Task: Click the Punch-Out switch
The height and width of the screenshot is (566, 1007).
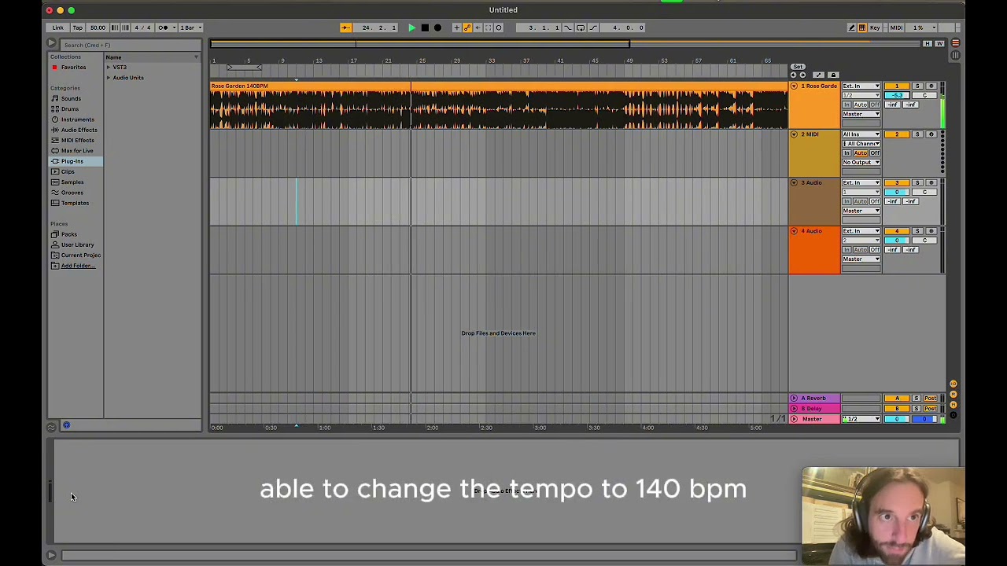Action: tap(593, 28)
